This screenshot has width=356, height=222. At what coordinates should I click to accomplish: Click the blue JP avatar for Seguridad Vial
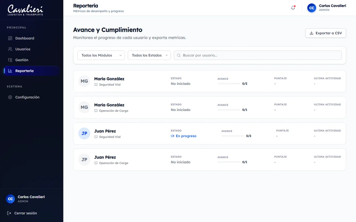point(84,133)
